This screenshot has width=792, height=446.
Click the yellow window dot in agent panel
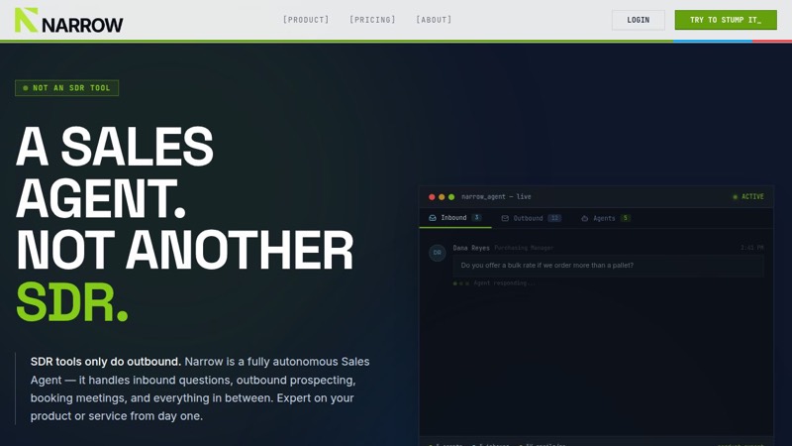tap(442, 197)
